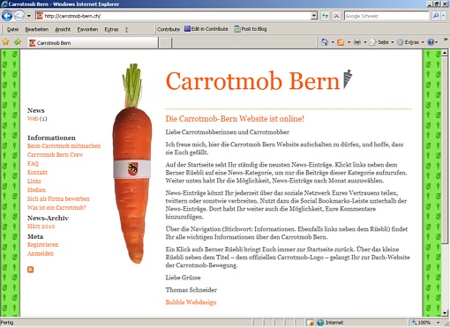The width and height of the screenshot is (450, 328).
Task: Expand the zoom level dropdown arrow
Action: tap(438, 323)
